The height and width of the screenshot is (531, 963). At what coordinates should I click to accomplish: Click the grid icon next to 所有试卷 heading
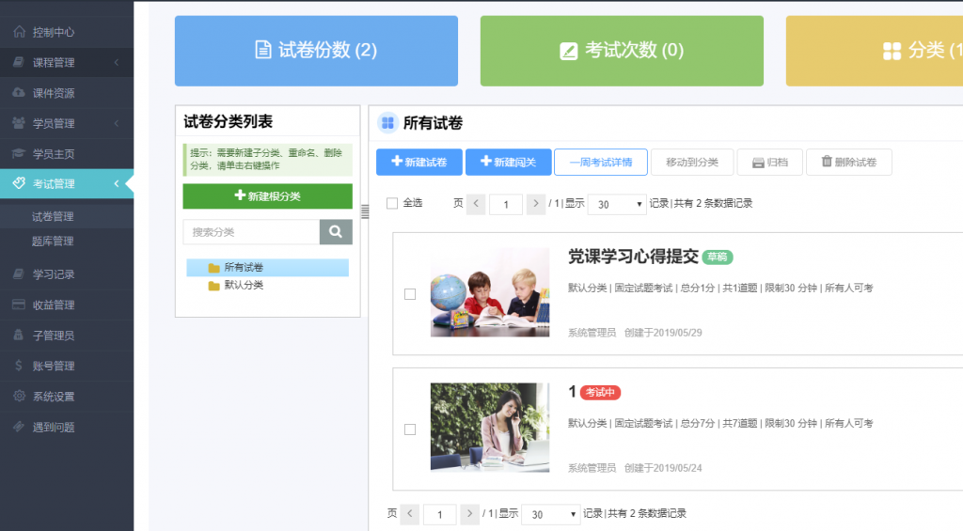click(x=387, y=123)
